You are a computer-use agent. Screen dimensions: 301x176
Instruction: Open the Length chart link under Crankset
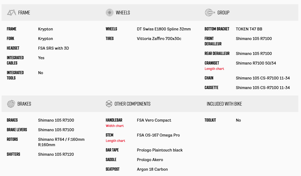point(214,69)
